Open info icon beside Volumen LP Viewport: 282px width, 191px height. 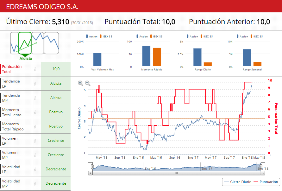click(x=35, y=141)
